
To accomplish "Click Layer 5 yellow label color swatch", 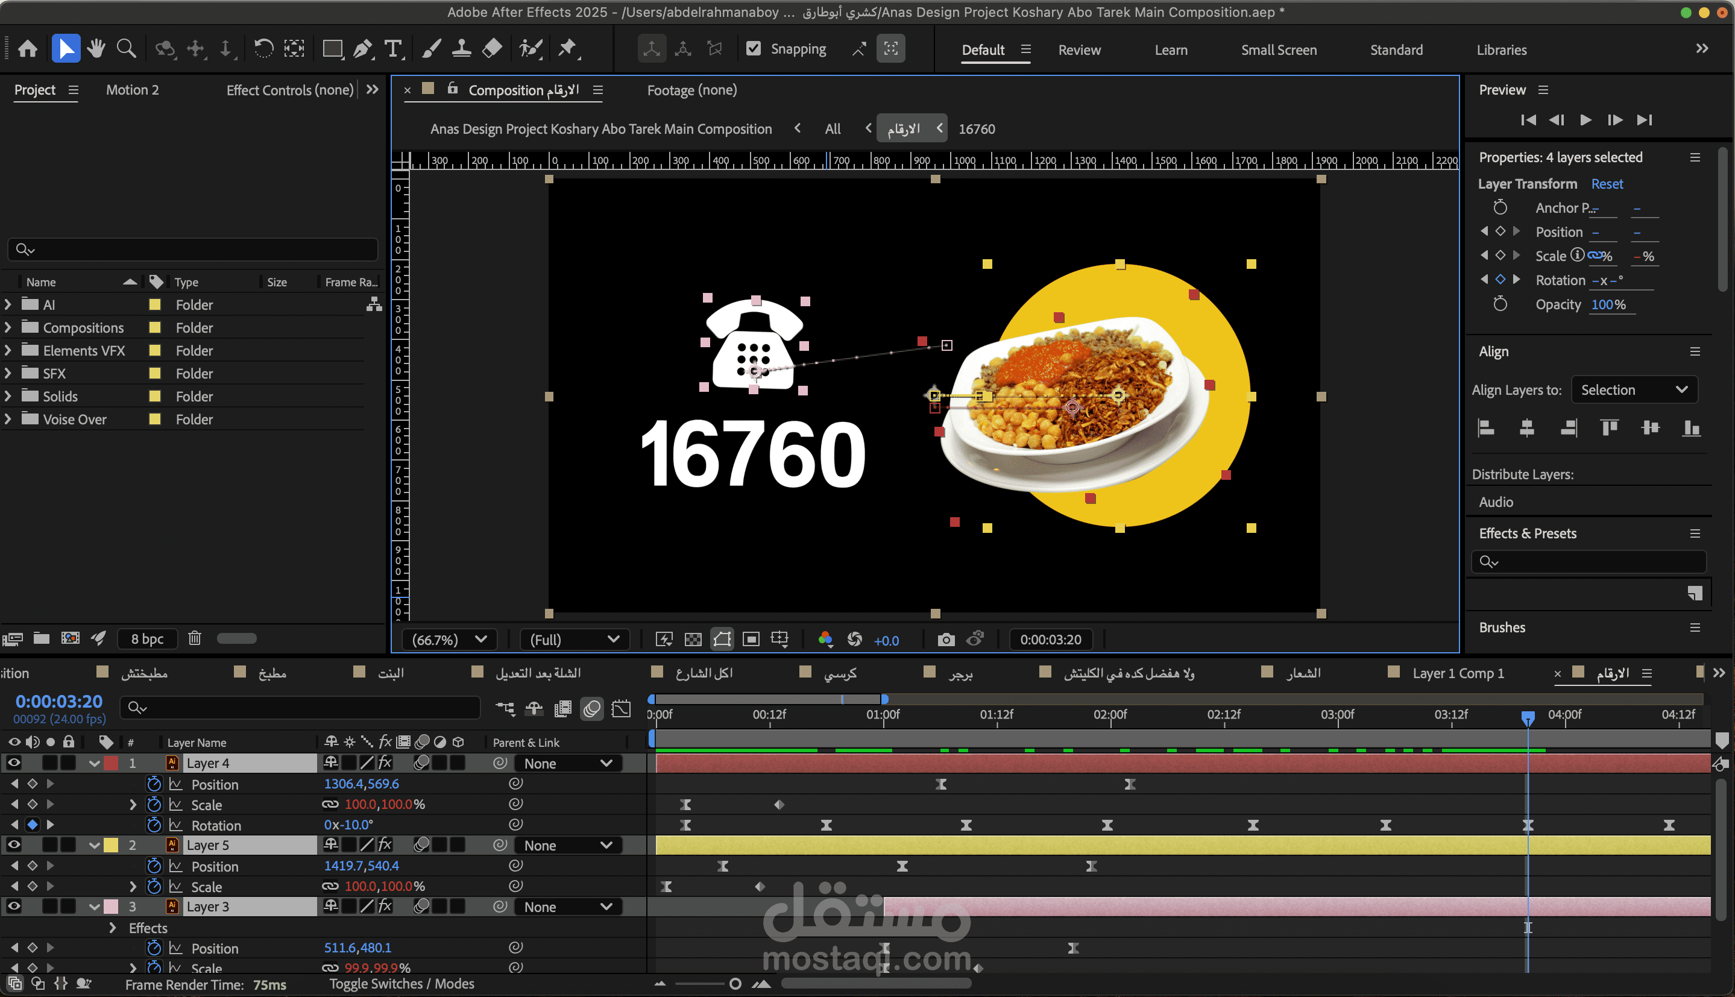I will pos(111,845).
